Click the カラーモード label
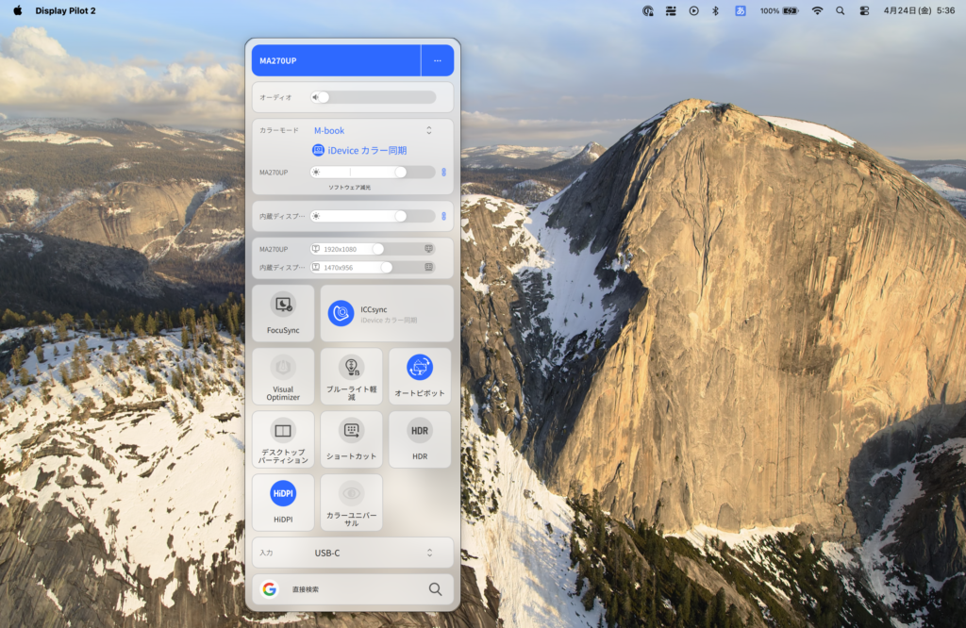The width and height of the screenshot is (966, 628). tap(278, 130)
